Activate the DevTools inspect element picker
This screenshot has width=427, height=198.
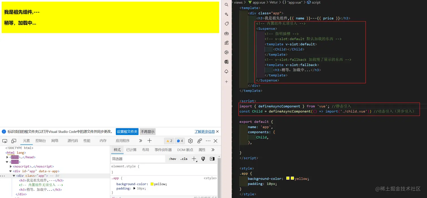tap(5, 141)
